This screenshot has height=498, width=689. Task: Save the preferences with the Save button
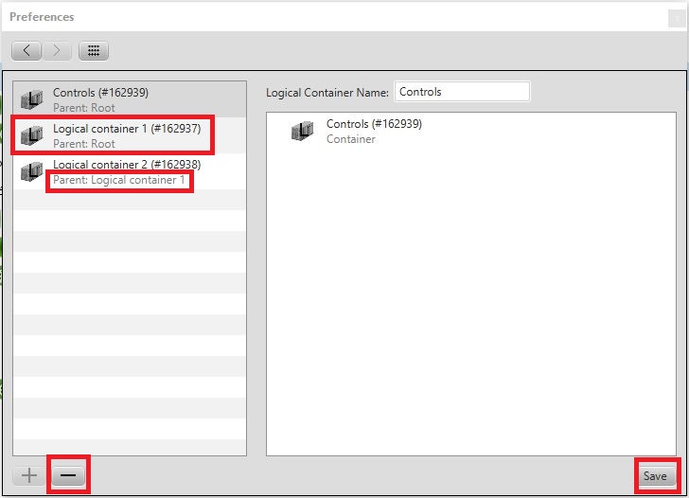[655, 475]
